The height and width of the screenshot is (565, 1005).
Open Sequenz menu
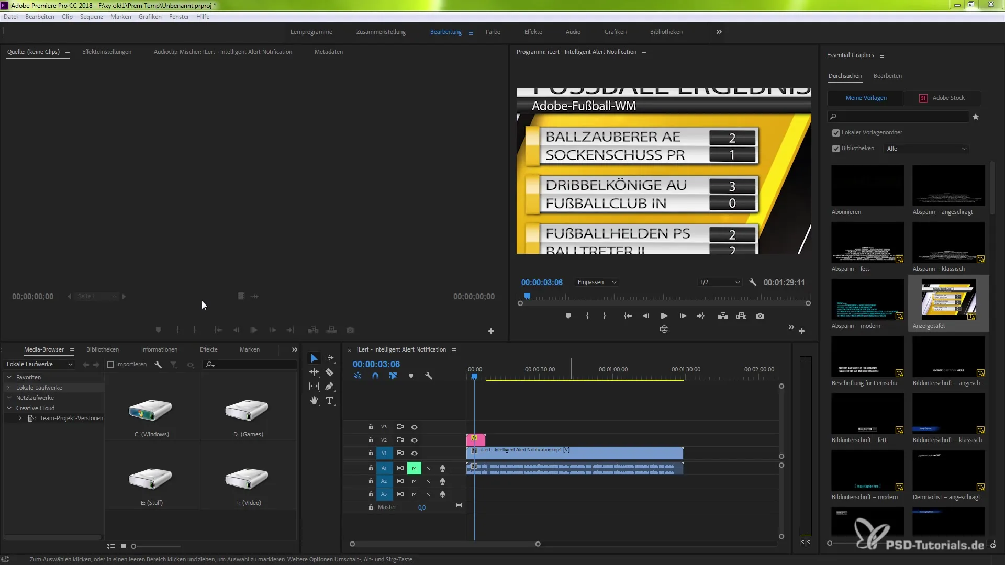coord(91,17)
